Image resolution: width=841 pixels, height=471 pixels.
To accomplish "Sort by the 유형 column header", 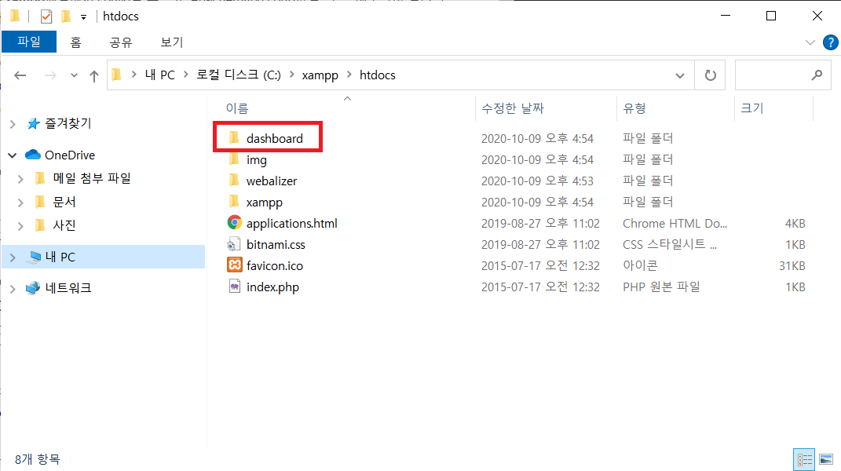I will [x=634, y=108].
